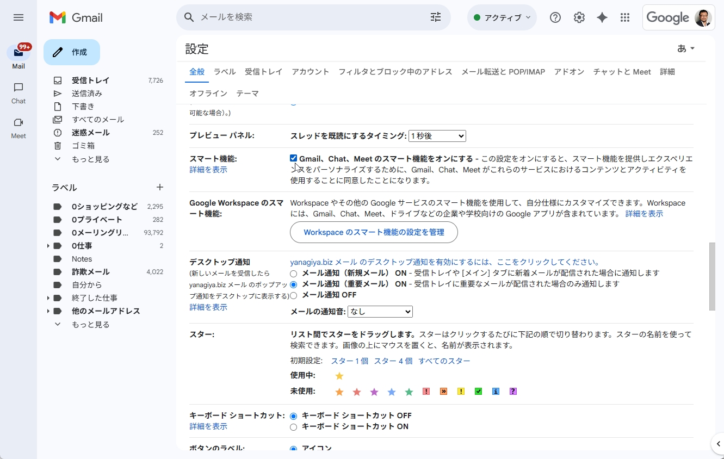Open the Google apps grid icon

pos(625,17)
